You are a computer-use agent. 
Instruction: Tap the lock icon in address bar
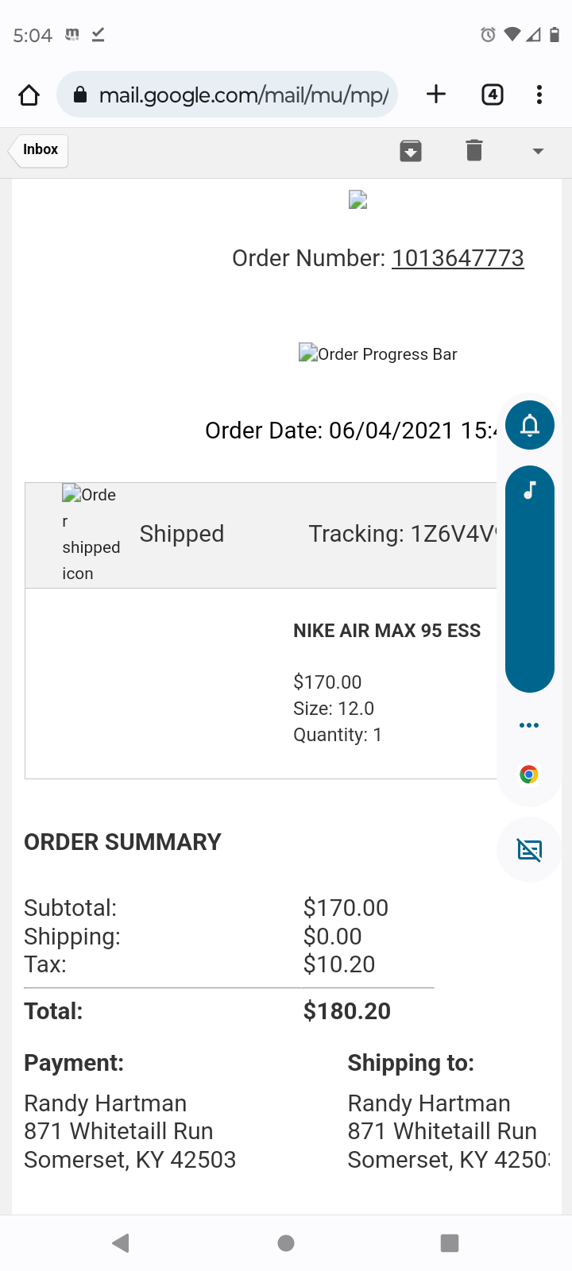coord(79,95)
